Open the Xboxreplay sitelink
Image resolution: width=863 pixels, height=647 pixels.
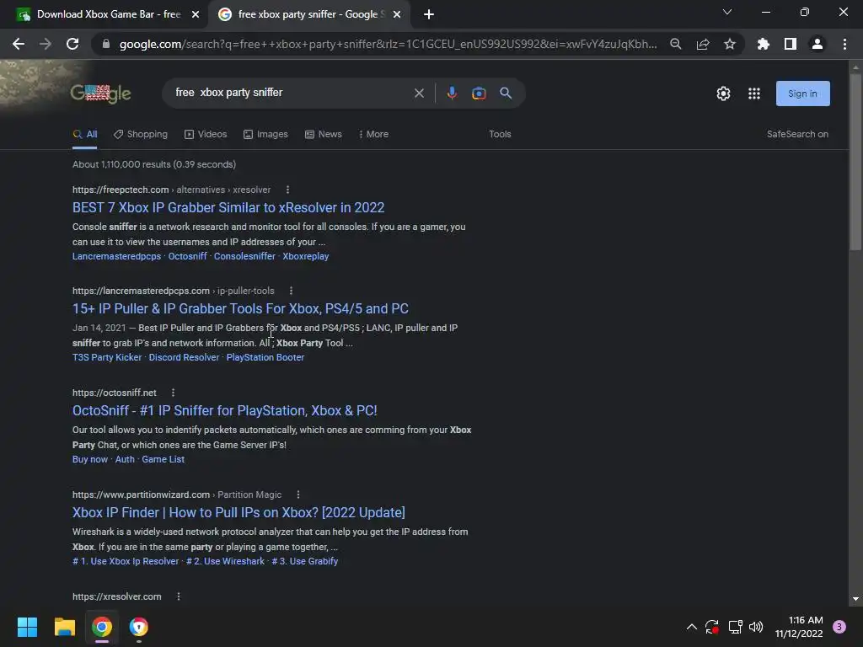(305, 256)
